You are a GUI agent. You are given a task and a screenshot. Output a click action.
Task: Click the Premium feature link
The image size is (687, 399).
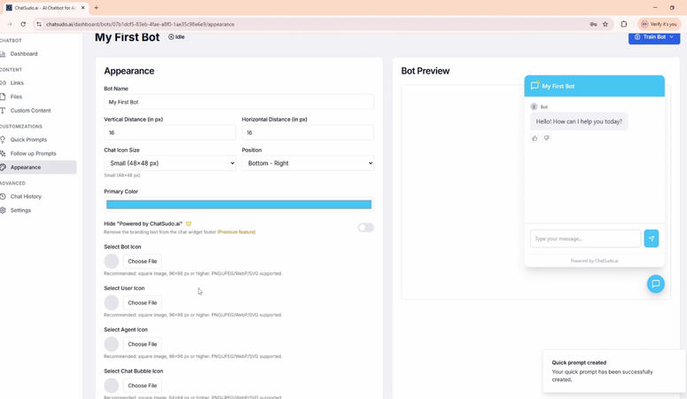tap(237, 232)
